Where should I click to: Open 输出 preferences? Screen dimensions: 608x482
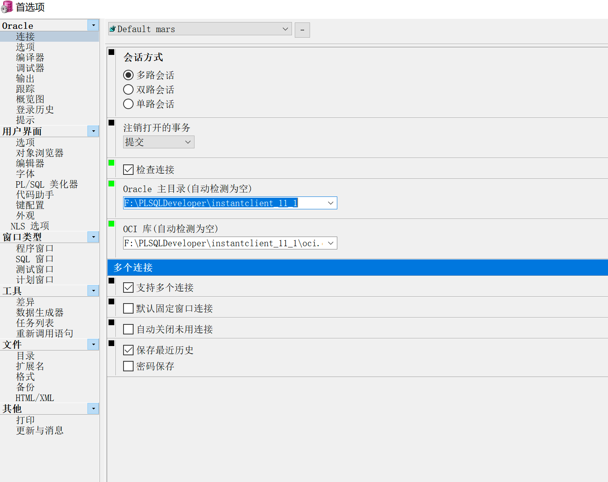point(25,78)
